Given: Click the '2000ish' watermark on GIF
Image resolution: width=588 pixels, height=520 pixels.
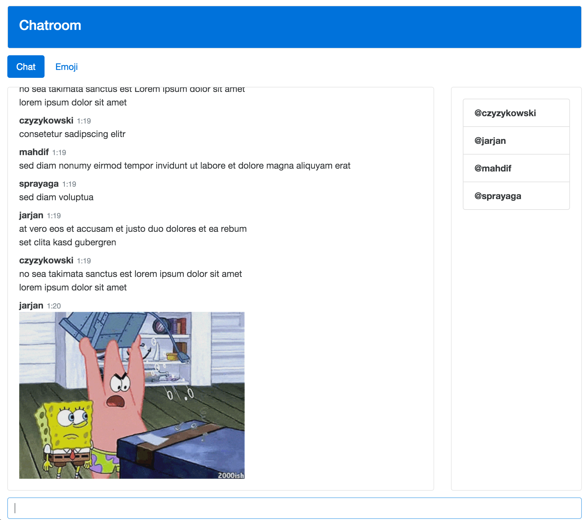Looking at the screenshot, I should coord(231,475).
